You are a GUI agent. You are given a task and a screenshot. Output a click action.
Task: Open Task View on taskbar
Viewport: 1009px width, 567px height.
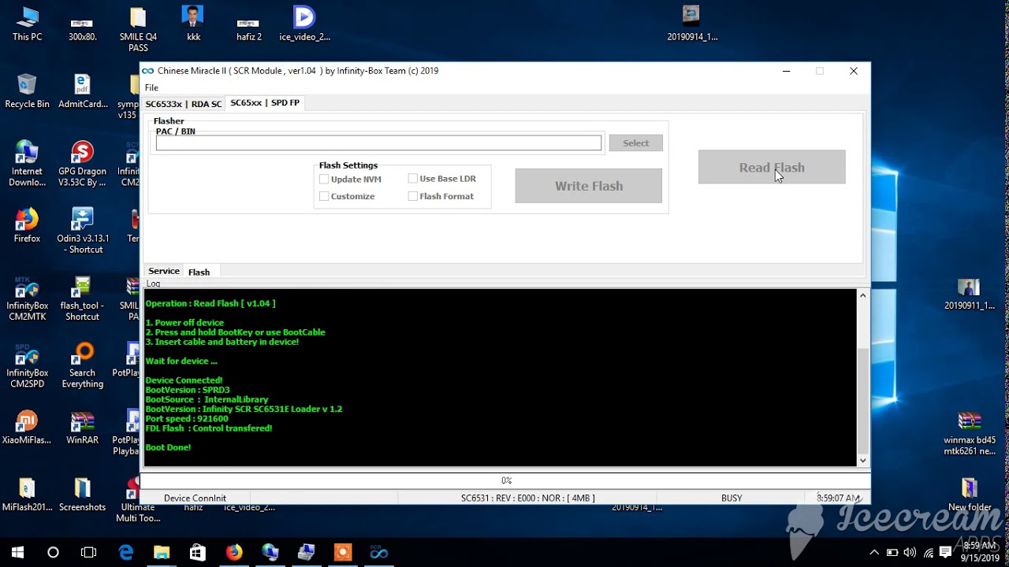(x=89, y=552)
